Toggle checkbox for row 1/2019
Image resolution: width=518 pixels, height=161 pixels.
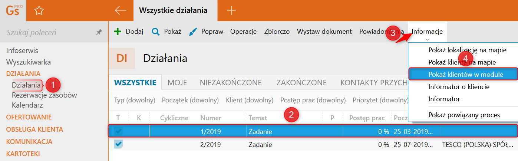[x=118, y=131]
